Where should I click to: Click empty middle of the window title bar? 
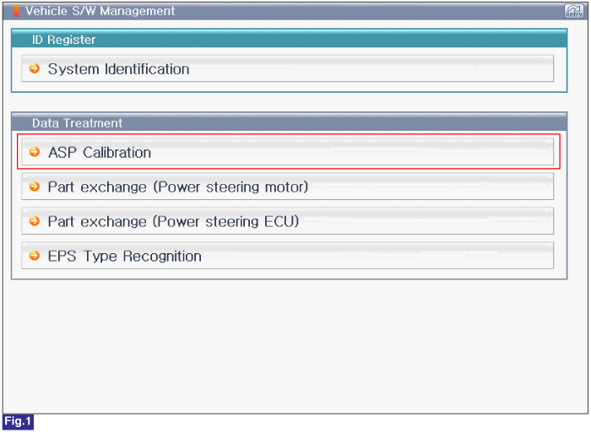point(370,11)
